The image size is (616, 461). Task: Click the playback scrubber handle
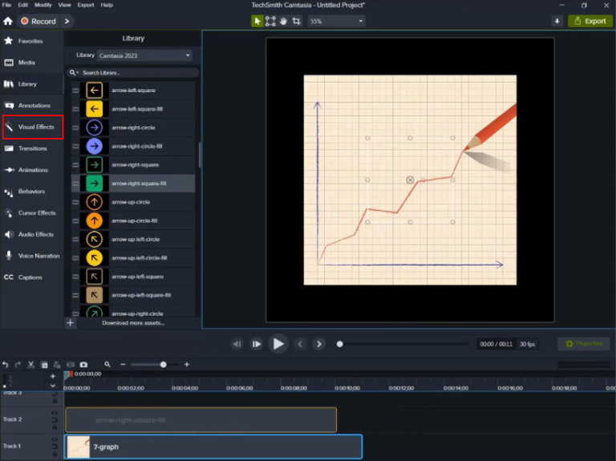pos(340,345)
